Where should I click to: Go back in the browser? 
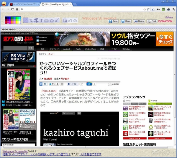pos(3,9)
